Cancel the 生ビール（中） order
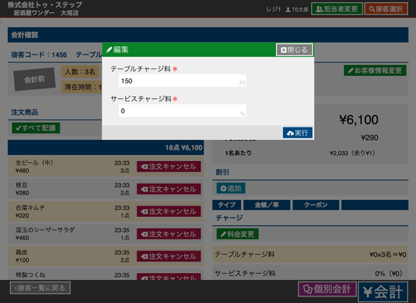Image resolution: width=416 pixels, height=303 pixels. [168, 167]
